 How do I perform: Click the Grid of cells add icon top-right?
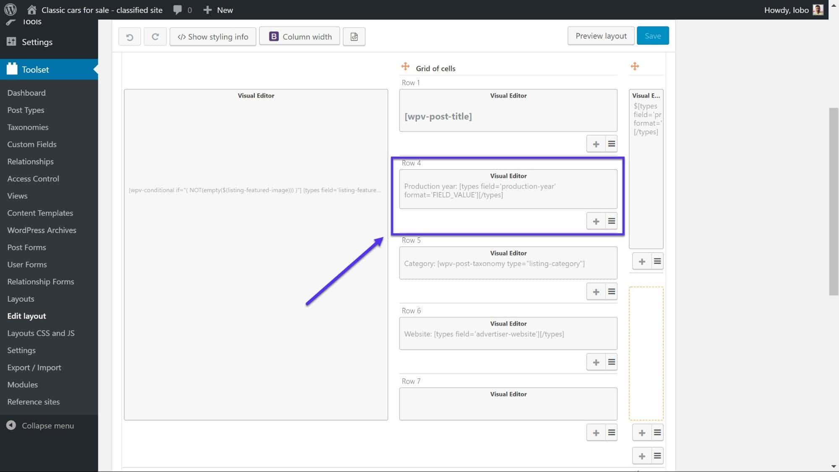(x=635, y=66)
